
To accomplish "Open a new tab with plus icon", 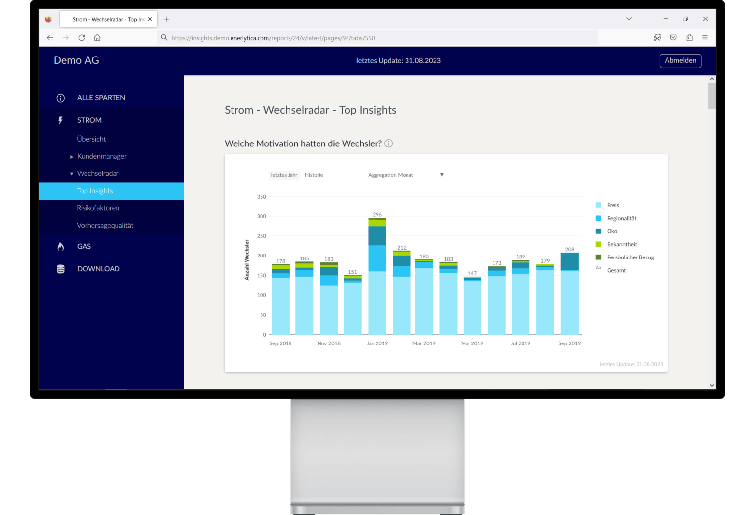I will 167,19.
